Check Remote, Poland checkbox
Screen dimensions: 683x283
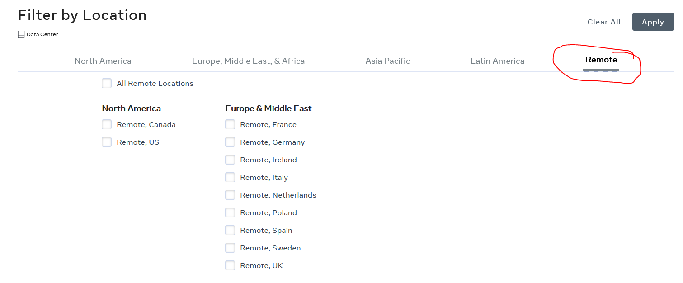(230, 212)
